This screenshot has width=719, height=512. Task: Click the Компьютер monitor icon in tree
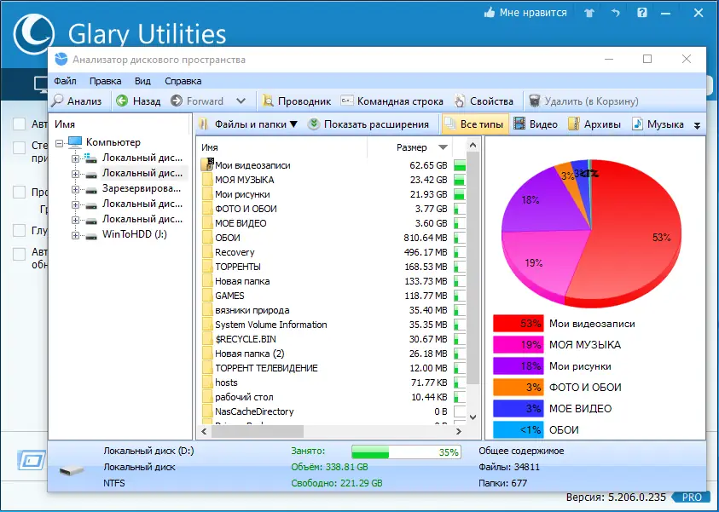pyautogui.click(x=75, y=142)
